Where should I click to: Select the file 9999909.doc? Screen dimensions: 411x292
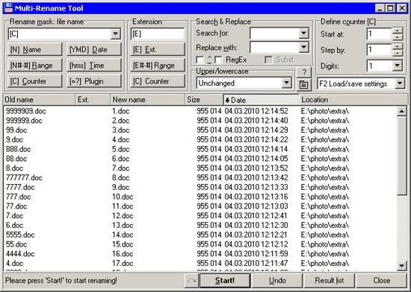pyautogui.click(x=25, y=111)
